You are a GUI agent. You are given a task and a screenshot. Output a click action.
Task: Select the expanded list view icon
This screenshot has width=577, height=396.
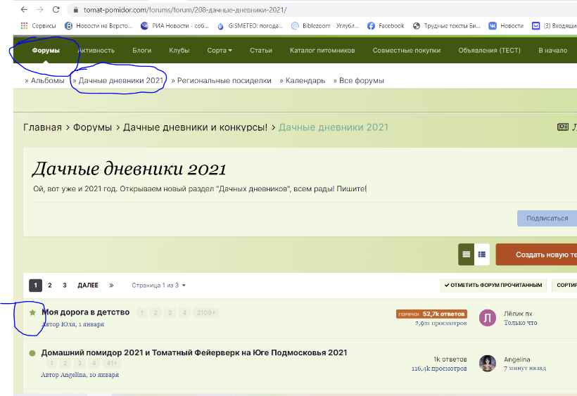pos(482,255)
